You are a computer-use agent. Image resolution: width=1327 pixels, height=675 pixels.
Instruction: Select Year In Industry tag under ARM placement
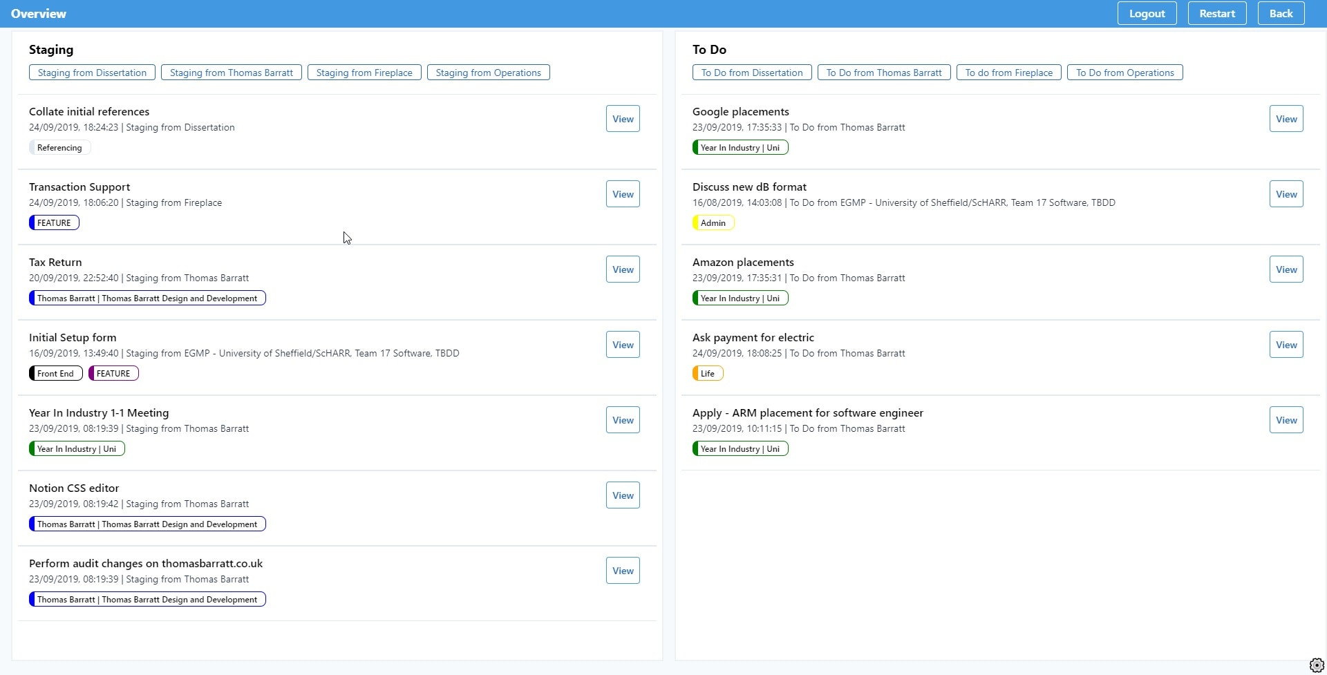[740, 449]
